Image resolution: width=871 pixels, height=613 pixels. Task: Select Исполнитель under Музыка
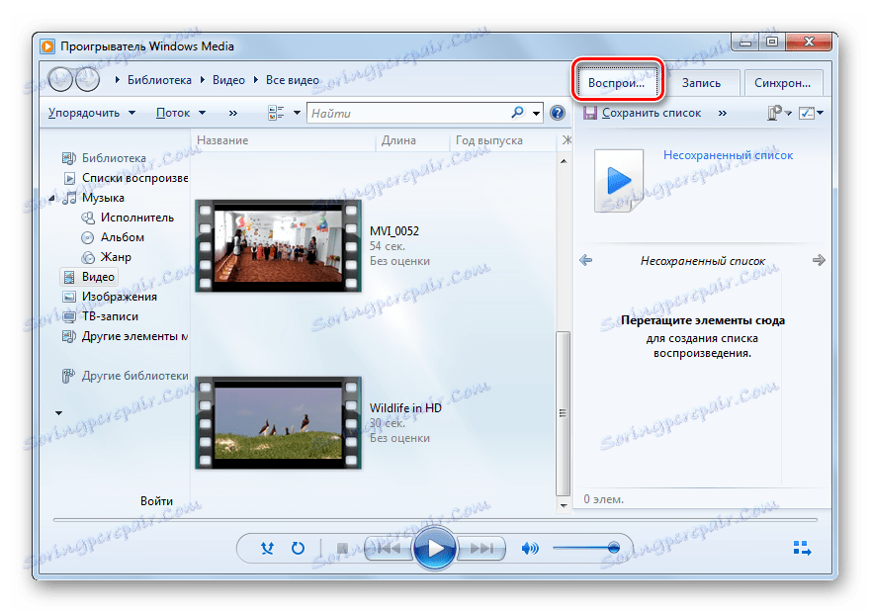pos(136,218)
